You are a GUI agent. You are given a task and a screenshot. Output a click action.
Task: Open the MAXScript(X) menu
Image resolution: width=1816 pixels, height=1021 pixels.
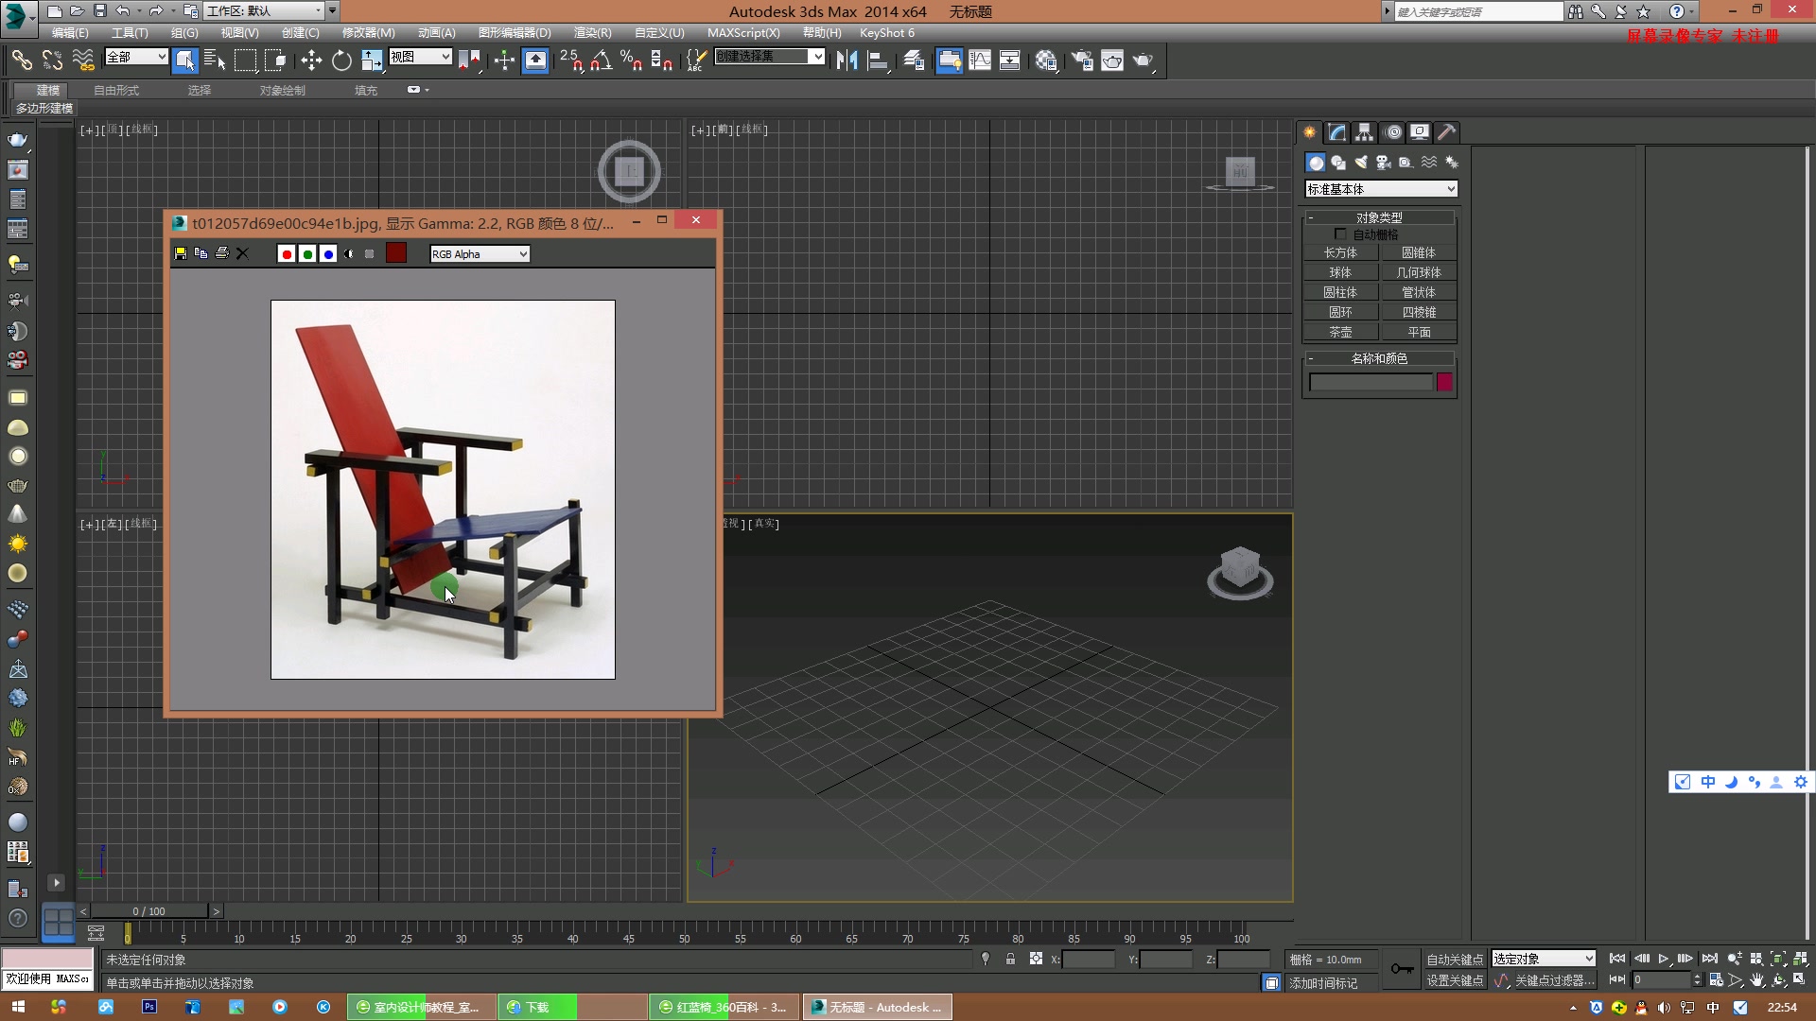[x=743, y=33]
